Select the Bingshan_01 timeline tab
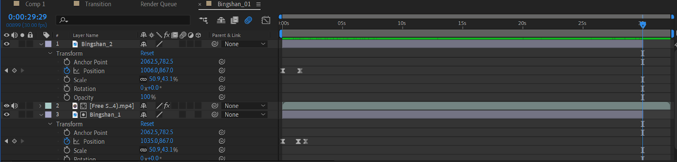677x162 pixels. click(234, 4)
